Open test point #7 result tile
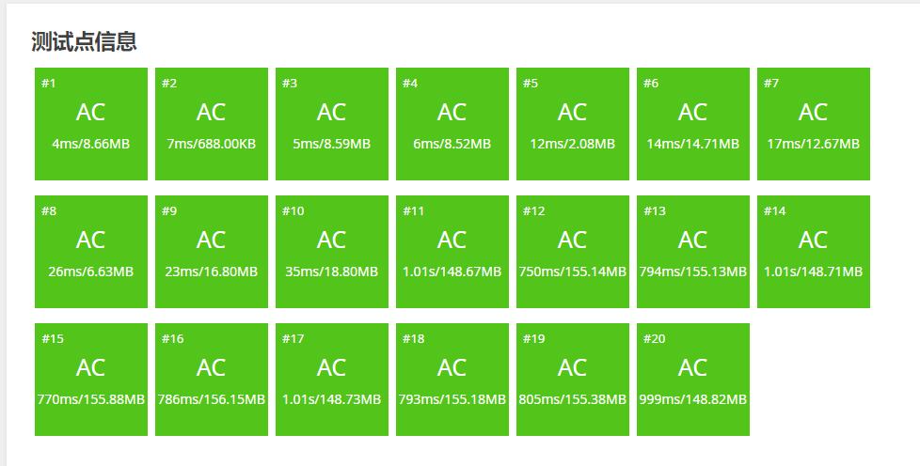Viewport: 920px width, 466px height. (813, 124)
